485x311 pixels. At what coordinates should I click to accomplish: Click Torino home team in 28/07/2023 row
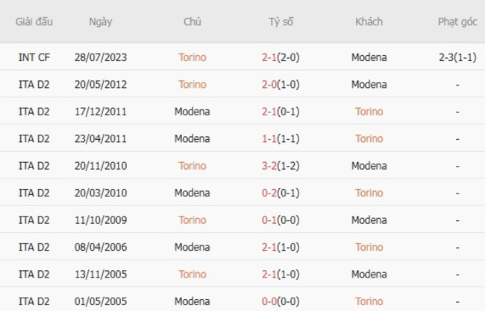(193, 57)
